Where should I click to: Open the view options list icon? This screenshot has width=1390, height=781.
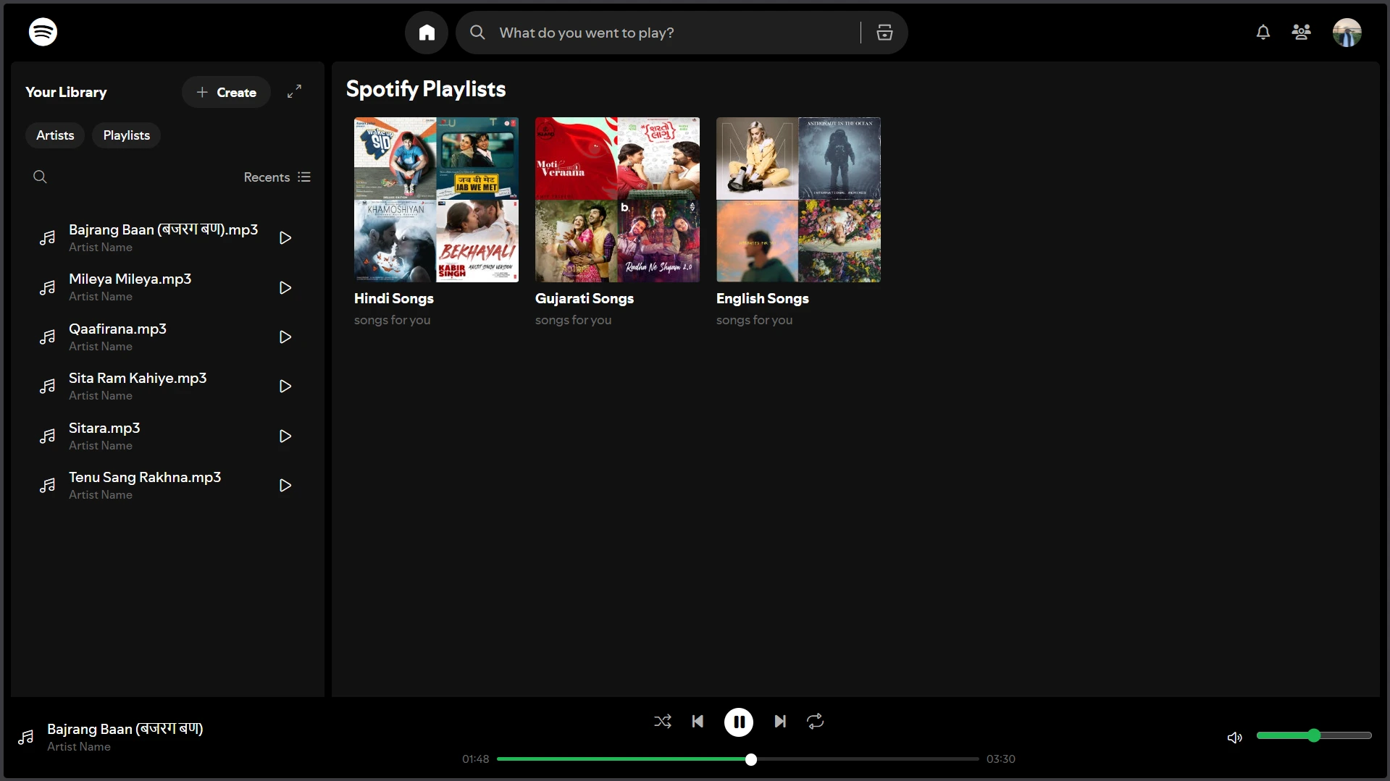(304, 176)
